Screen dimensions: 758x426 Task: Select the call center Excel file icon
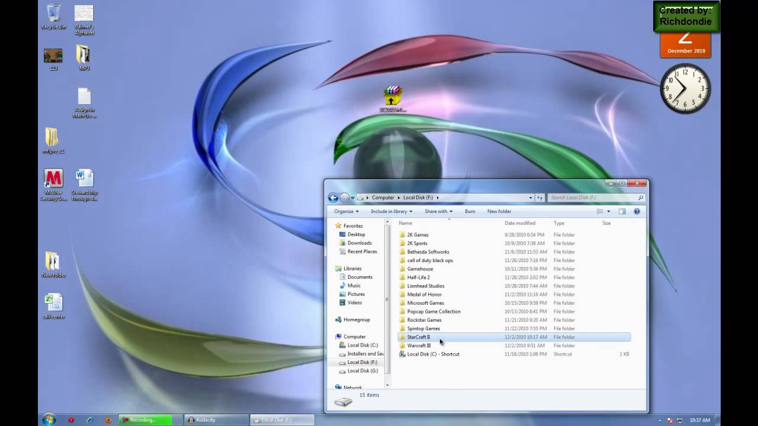pos(53,306)
